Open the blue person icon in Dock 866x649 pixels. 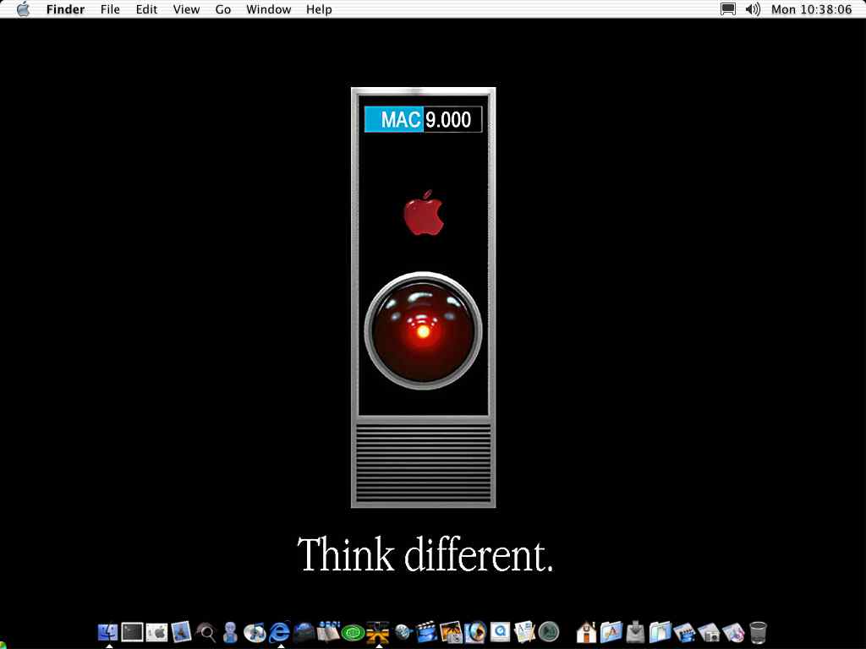[x=230, y=632]
